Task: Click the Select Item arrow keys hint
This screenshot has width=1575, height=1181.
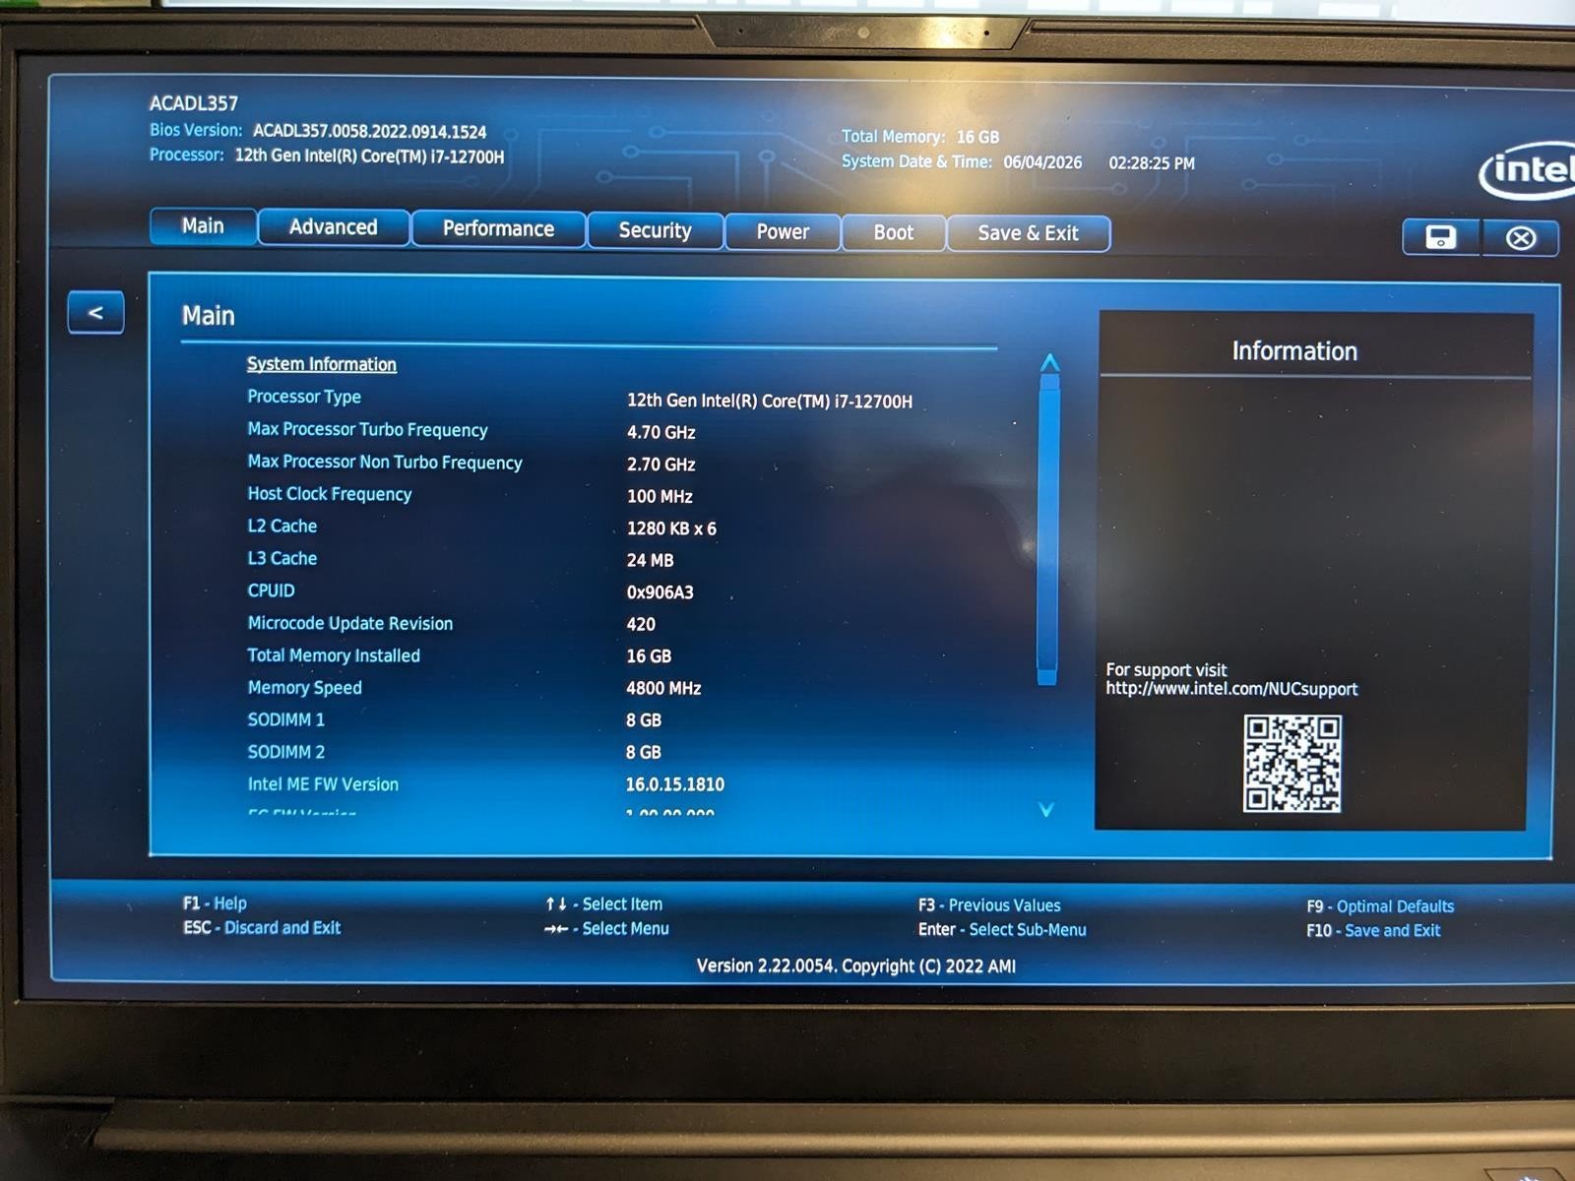Action: [604, 904]
